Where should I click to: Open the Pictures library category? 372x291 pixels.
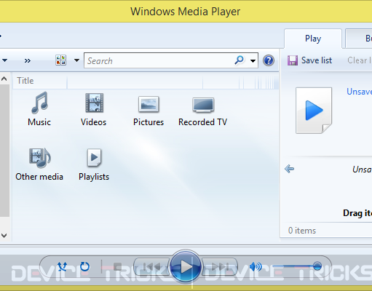tap(149, 111)
